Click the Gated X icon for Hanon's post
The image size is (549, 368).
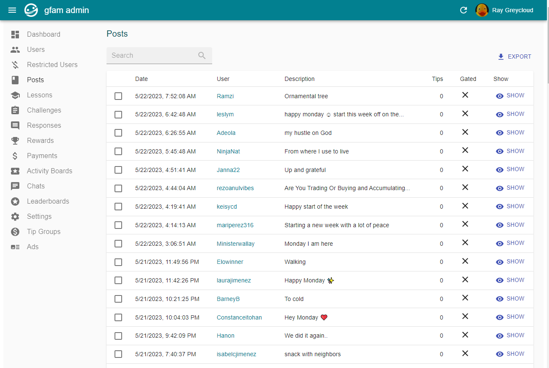click(x=465, y=335)
